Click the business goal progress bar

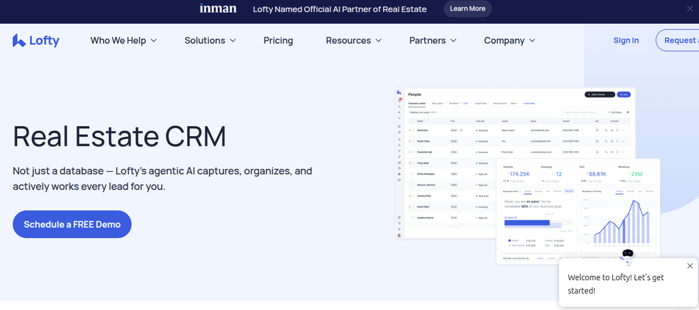[x=538, y=223]
